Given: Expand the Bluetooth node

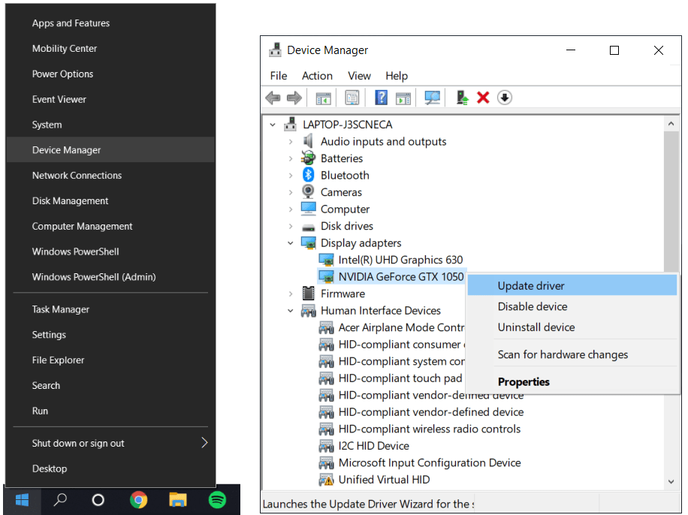Looking at the screenshot, I should click(x=291, y=176).
